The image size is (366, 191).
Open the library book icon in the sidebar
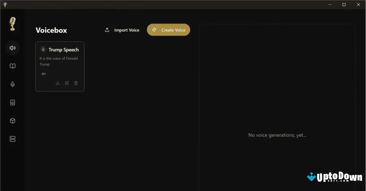click(12, 66)
